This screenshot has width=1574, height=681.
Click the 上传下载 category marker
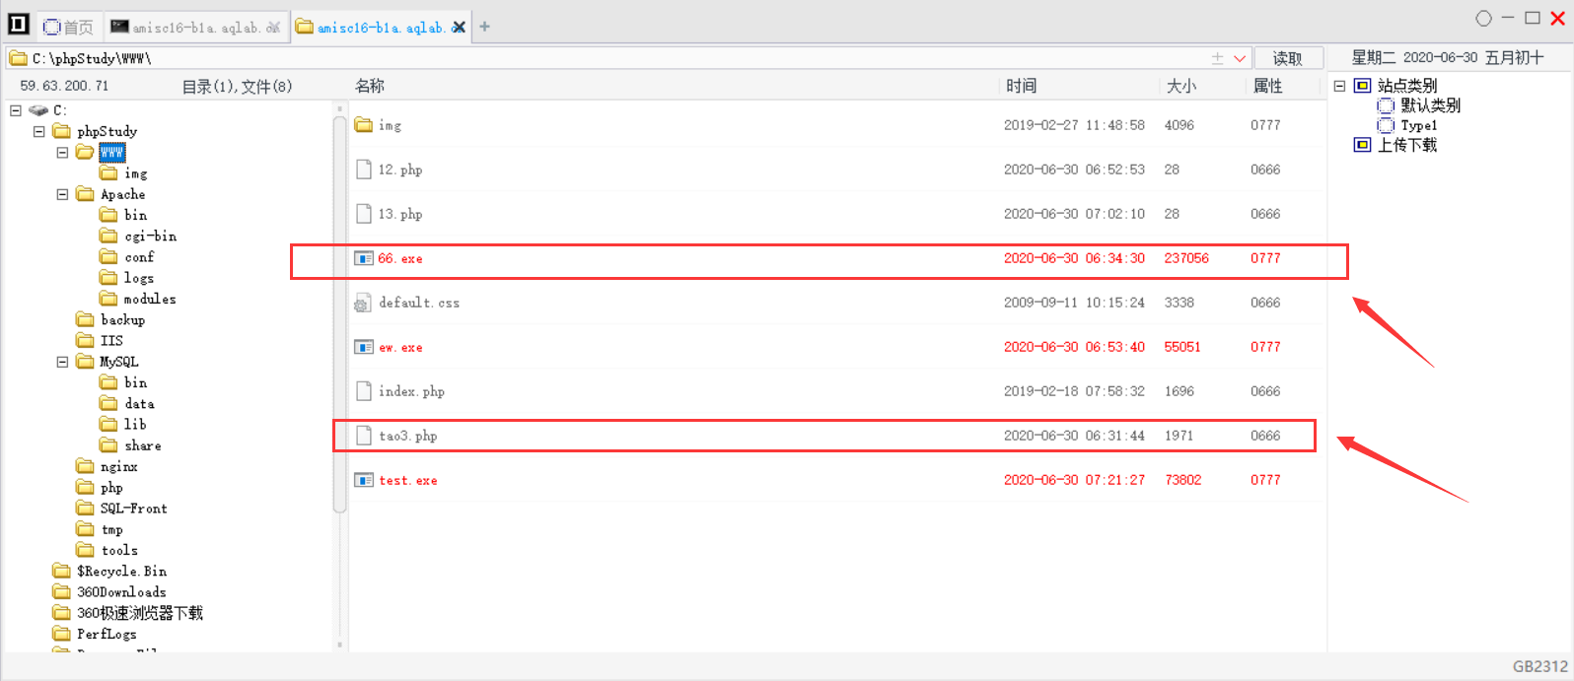click(1362, 145)
